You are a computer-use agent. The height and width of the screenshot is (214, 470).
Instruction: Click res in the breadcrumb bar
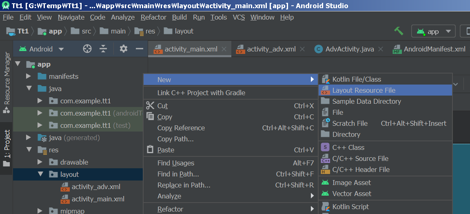coord(145,31)
